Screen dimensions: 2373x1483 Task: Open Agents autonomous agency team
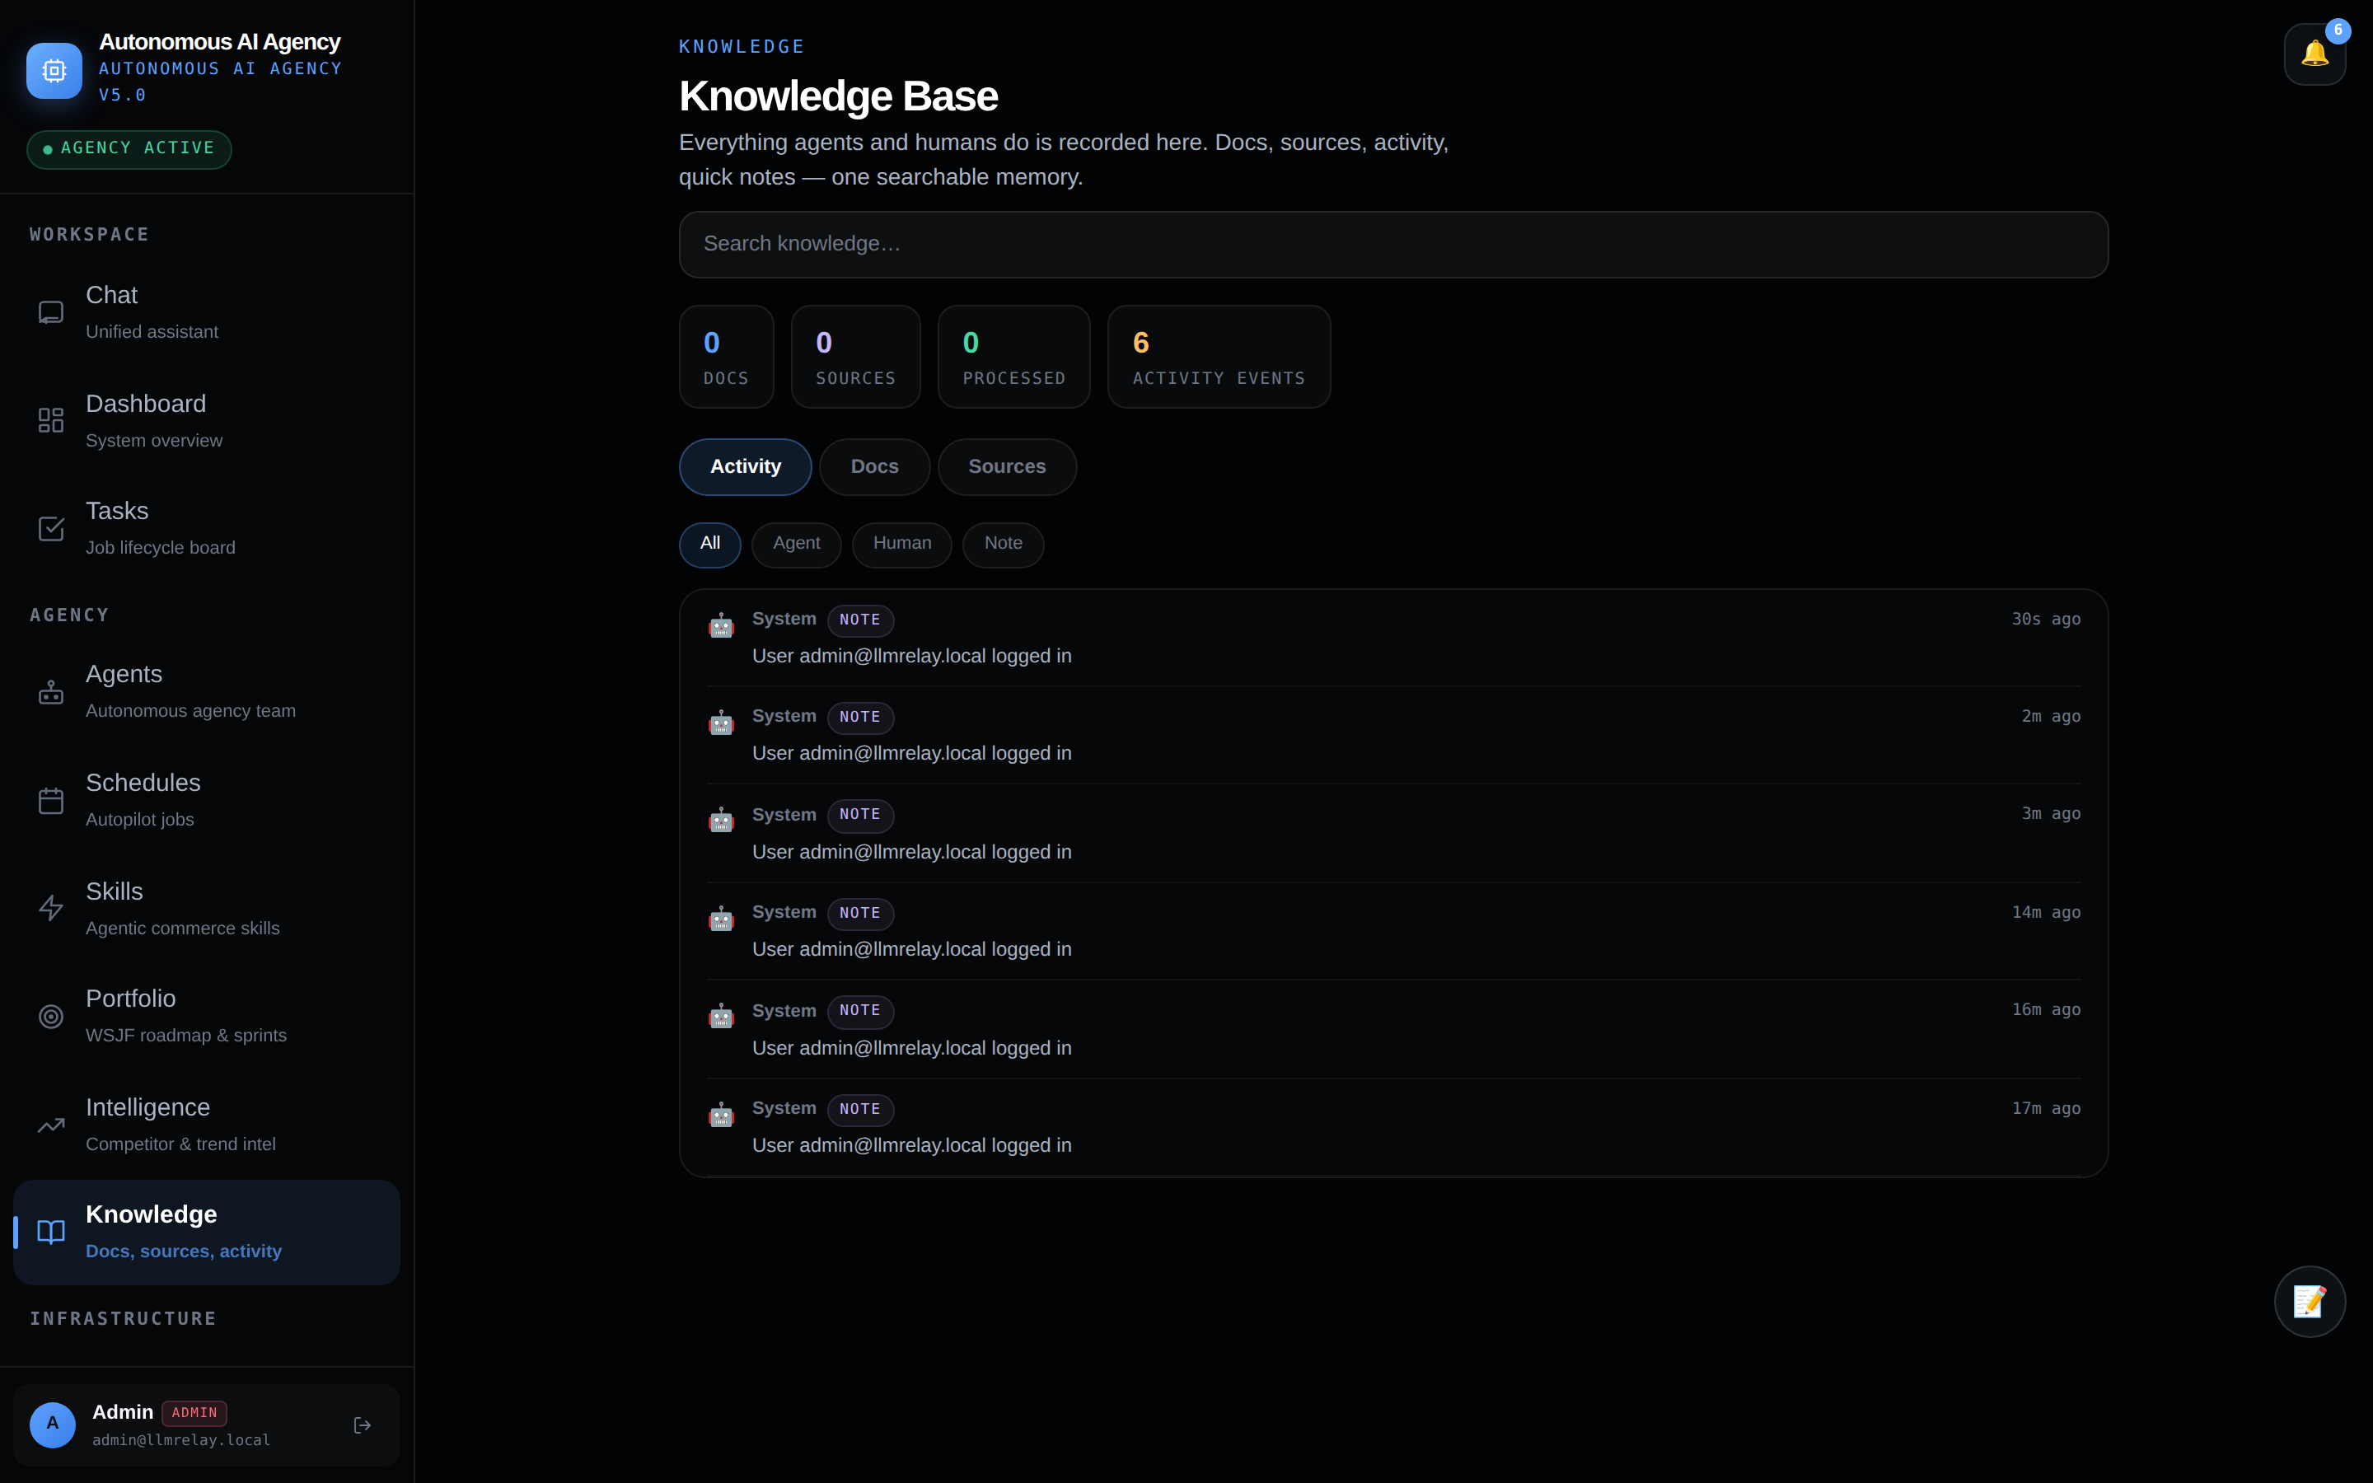[x=207, y=692]
